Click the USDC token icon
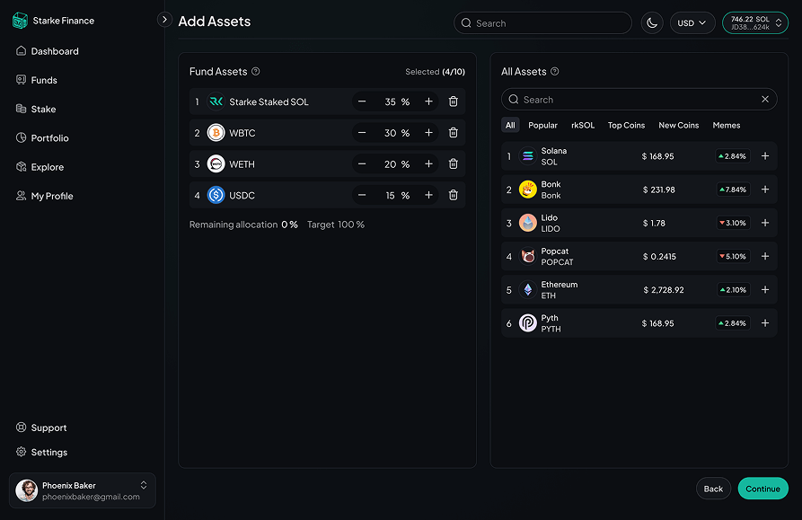 (x=216, y=195)
